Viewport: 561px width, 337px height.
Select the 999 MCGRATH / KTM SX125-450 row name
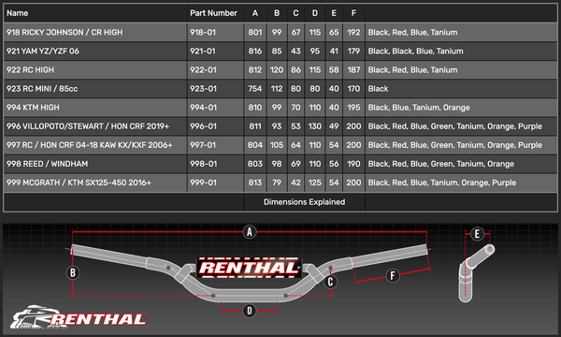(x=79, y=183)
